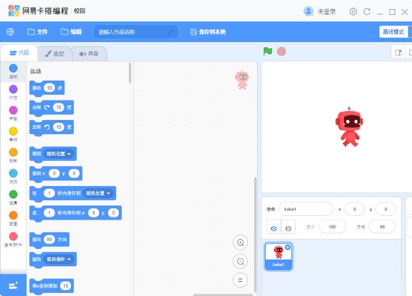
Task: Click 保存到本地 save button
Action: (207, 31)
